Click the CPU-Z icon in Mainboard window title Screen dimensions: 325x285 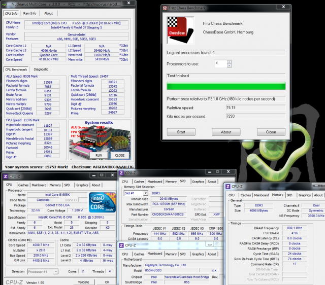point(121,245)
